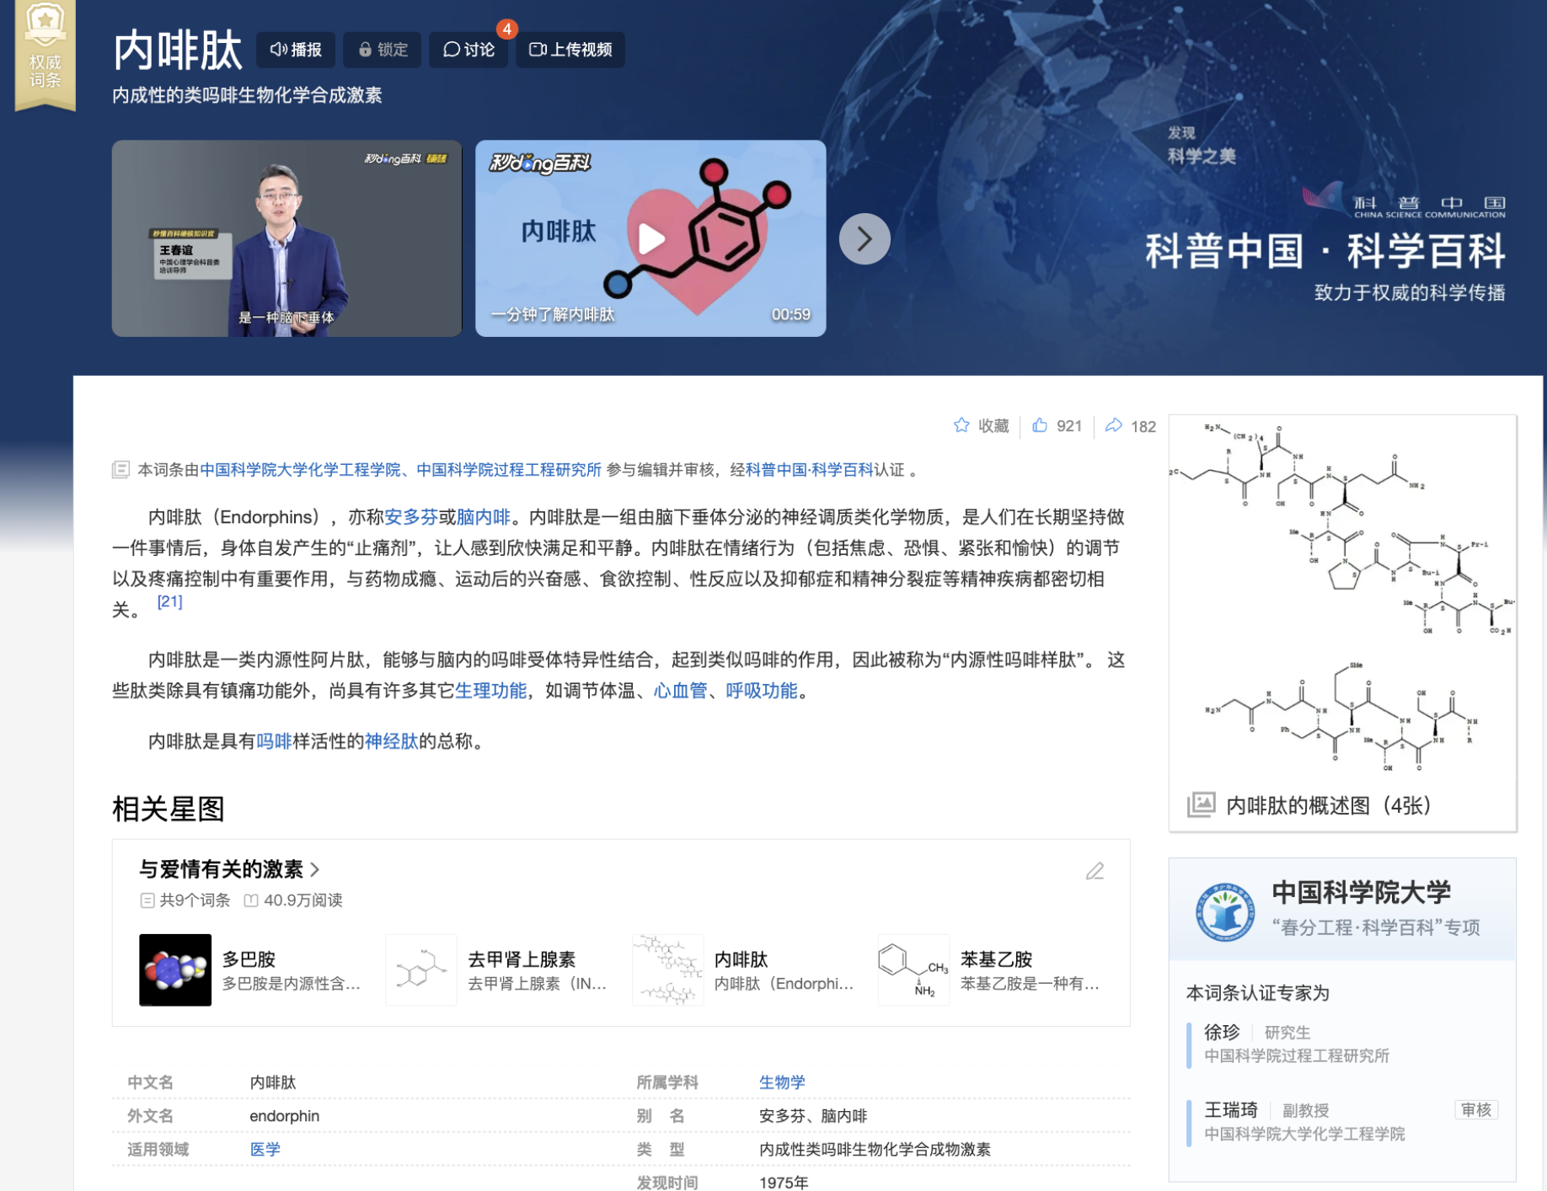Follow the 脑内啡 link in intro
The width and height of the screenshot is (1547, 1191).
point(484,517)
